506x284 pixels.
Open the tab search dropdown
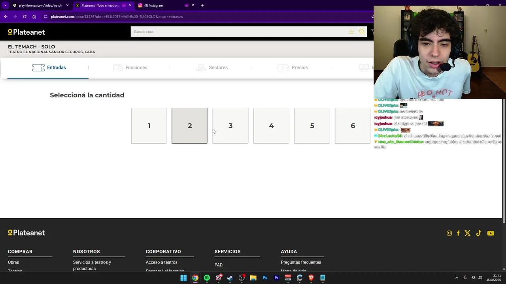pos(5,6)
